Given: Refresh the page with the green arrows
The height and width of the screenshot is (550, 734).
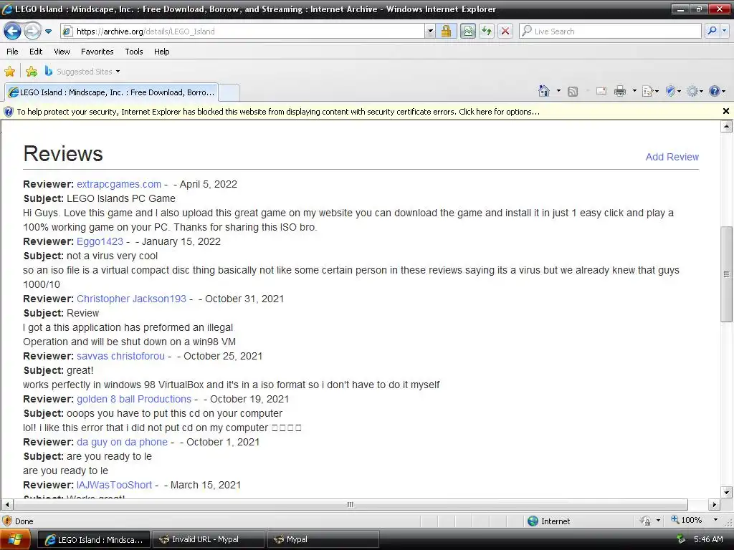Looking at the screenshot, I should 487,32.
